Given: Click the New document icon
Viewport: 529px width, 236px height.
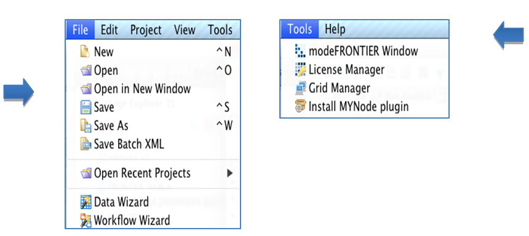Looking at the screenshot, I should (86, 52).
